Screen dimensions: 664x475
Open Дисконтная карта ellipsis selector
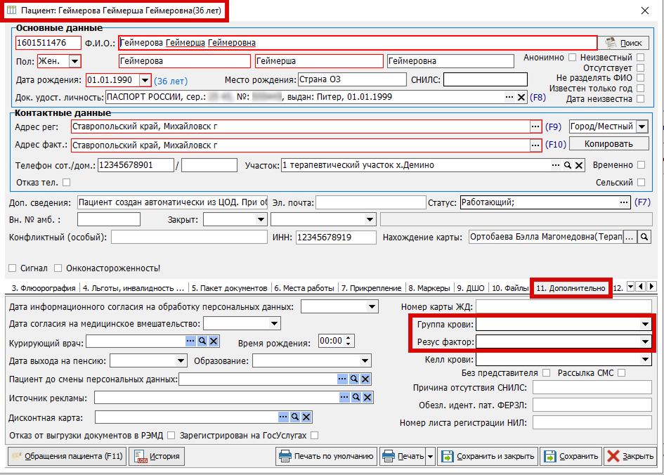[x=283, y=417]
